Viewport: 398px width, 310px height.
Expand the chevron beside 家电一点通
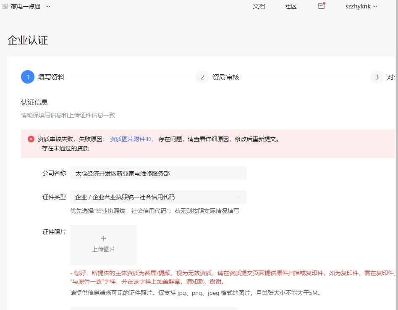click(48, 6)
